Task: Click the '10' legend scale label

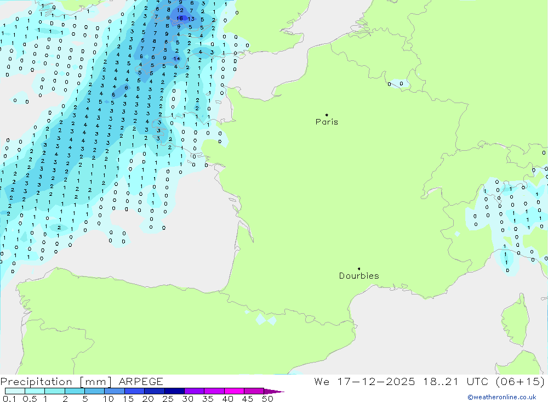Action: [x=109, y=399]
